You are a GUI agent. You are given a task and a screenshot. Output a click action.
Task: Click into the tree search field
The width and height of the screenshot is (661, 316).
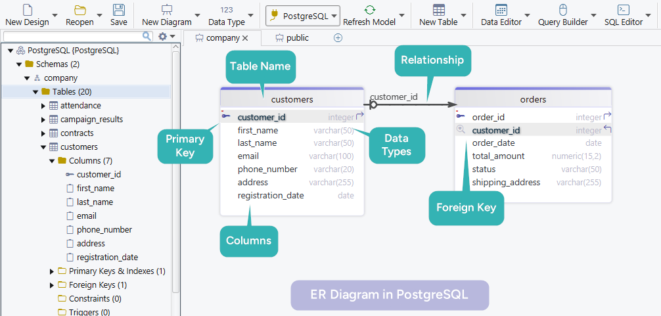(72, 36)
